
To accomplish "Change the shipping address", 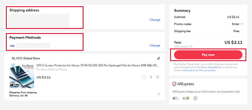I will tap(155, 20).
